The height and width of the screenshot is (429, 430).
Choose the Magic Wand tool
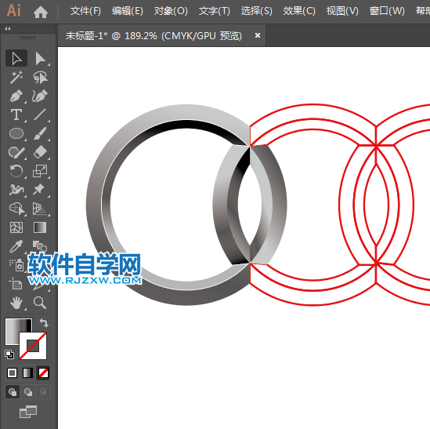coord(16,77)
